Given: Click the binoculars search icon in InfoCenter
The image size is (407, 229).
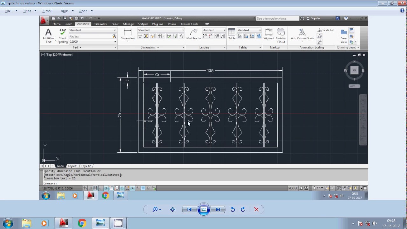Looking at the screenshot, I should (302, 18).
